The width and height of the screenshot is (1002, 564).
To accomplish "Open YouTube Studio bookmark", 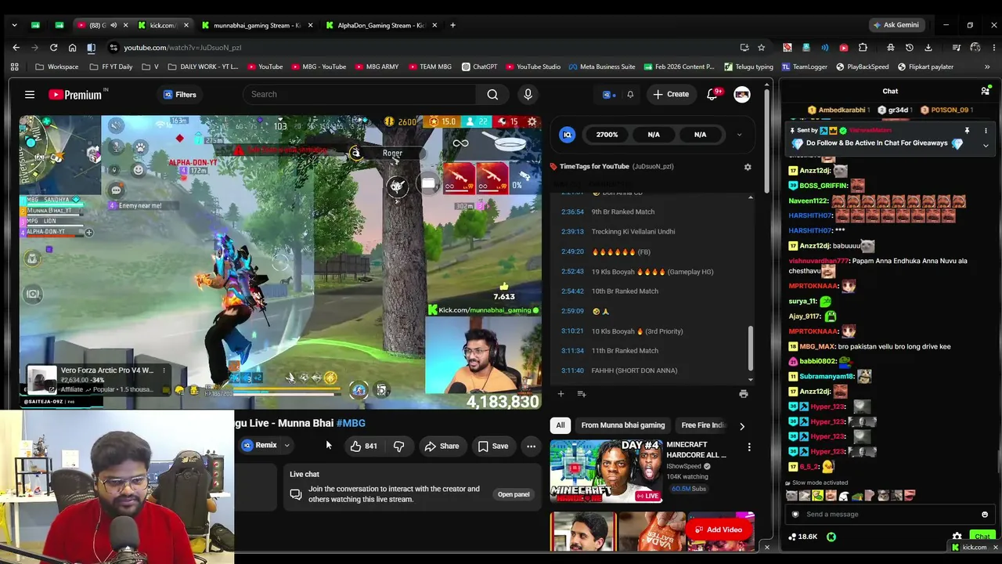I will [x=533, y=67].
